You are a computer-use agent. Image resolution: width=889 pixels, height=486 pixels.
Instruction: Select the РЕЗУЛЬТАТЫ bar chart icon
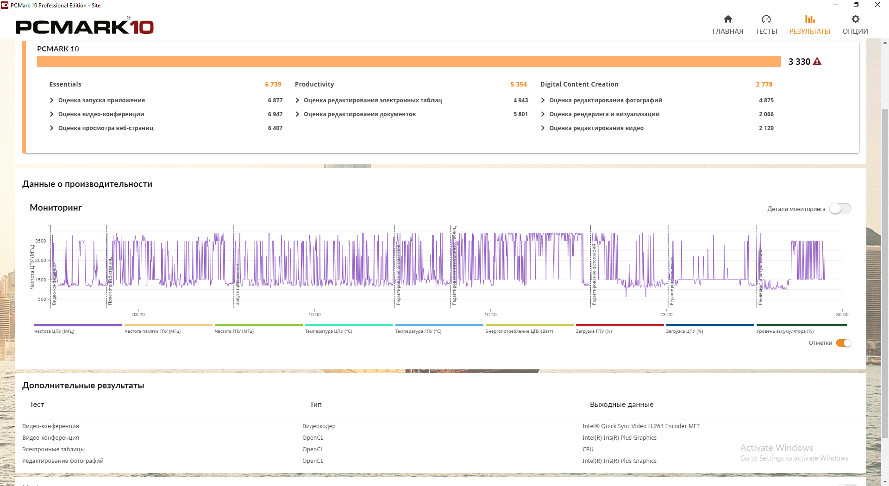pyautogui.click(x=810, y=19)
